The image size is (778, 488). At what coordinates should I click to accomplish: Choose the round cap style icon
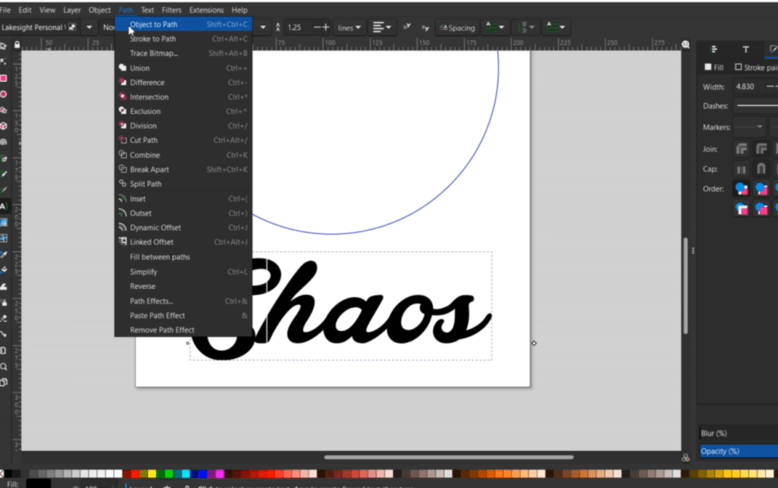coord(761,168)
